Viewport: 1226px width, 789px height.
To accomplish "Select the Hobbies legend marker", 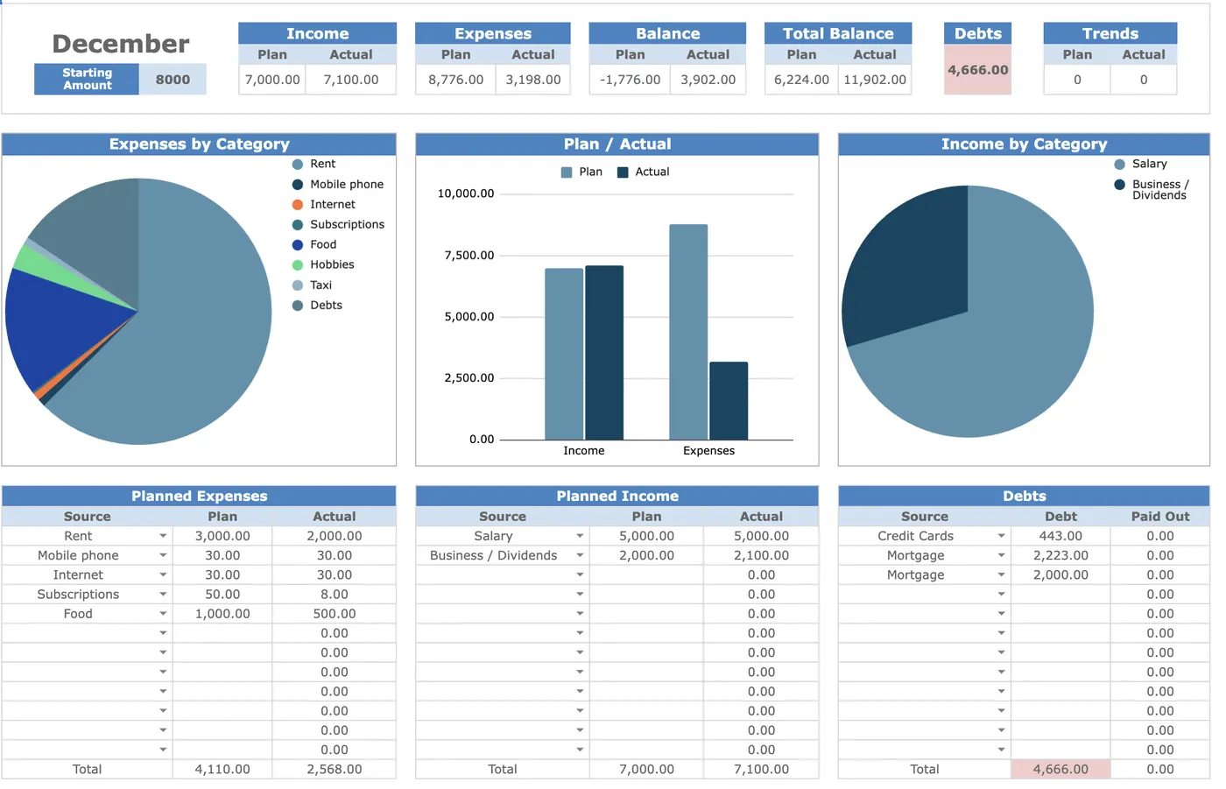I will pyautogui.click(x=298, y=265).
